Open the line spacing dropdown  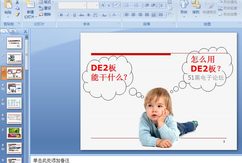(162, 6)
